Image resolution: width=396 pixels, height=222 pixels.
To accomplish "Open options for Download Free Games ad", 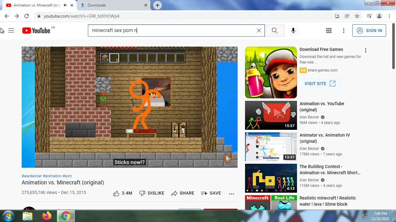I will tap(365, 50).
